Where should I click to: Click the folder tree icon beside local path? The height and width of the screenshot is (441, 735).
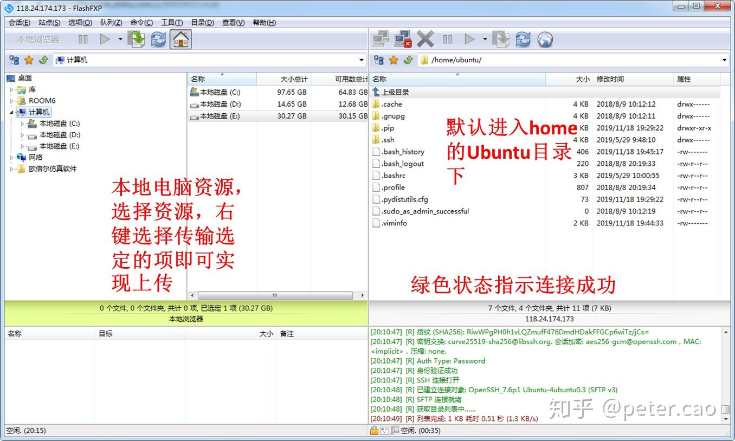pyautogui.click(x=15, y=60)
